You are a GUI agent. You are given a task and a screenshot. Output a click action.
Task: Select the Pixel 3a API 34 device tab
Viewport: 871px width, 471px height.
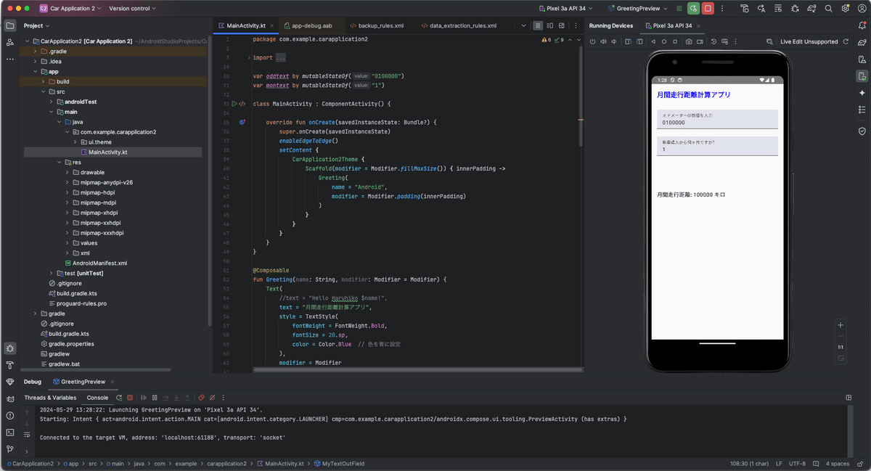click(672, 25)
